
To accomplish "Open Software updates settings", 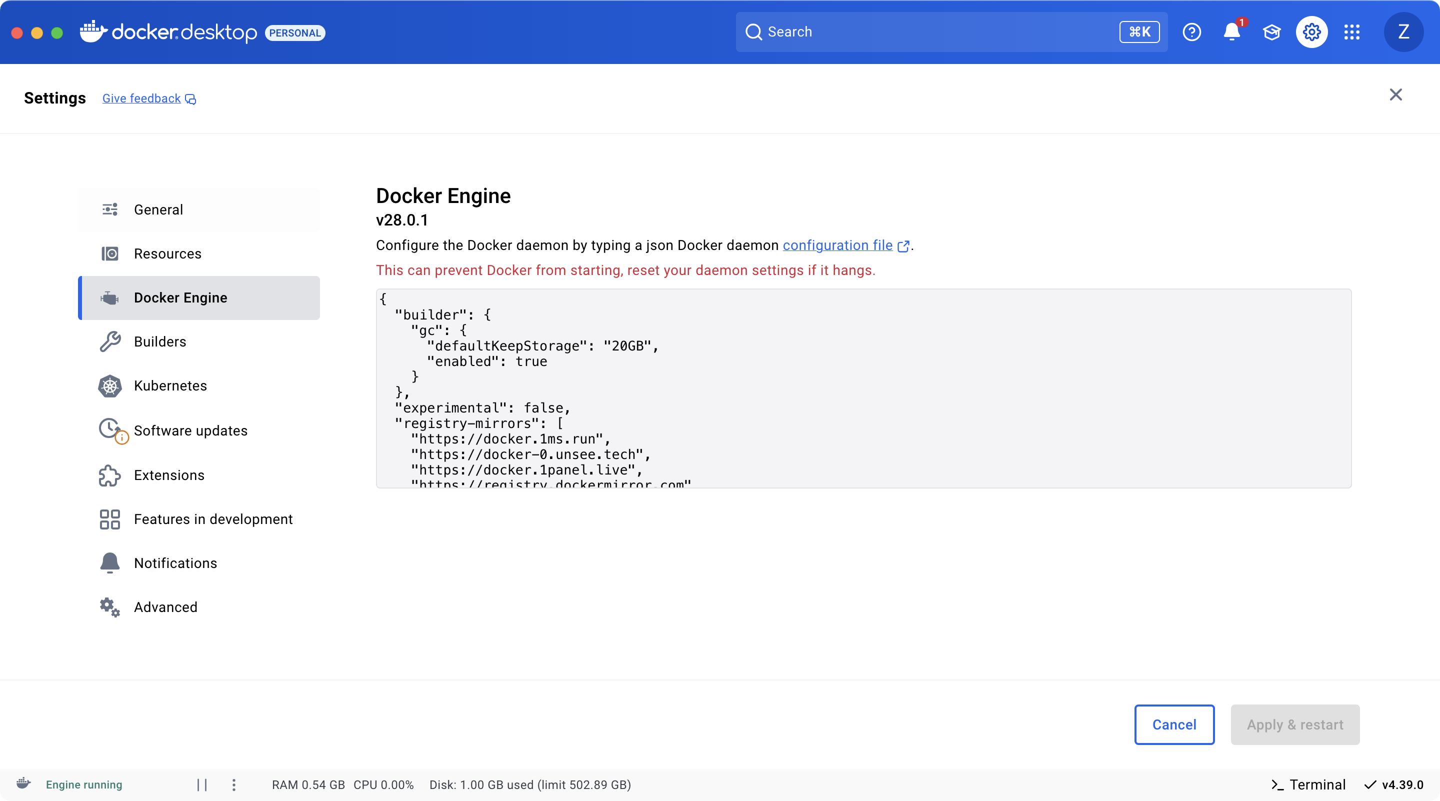I will [x=190, y=430].
